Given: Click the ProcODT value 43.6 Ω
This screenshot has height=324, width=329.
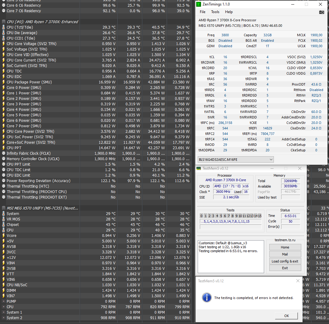Looking at the screenshot, I should pyautogui.click(x=316, y=84).
